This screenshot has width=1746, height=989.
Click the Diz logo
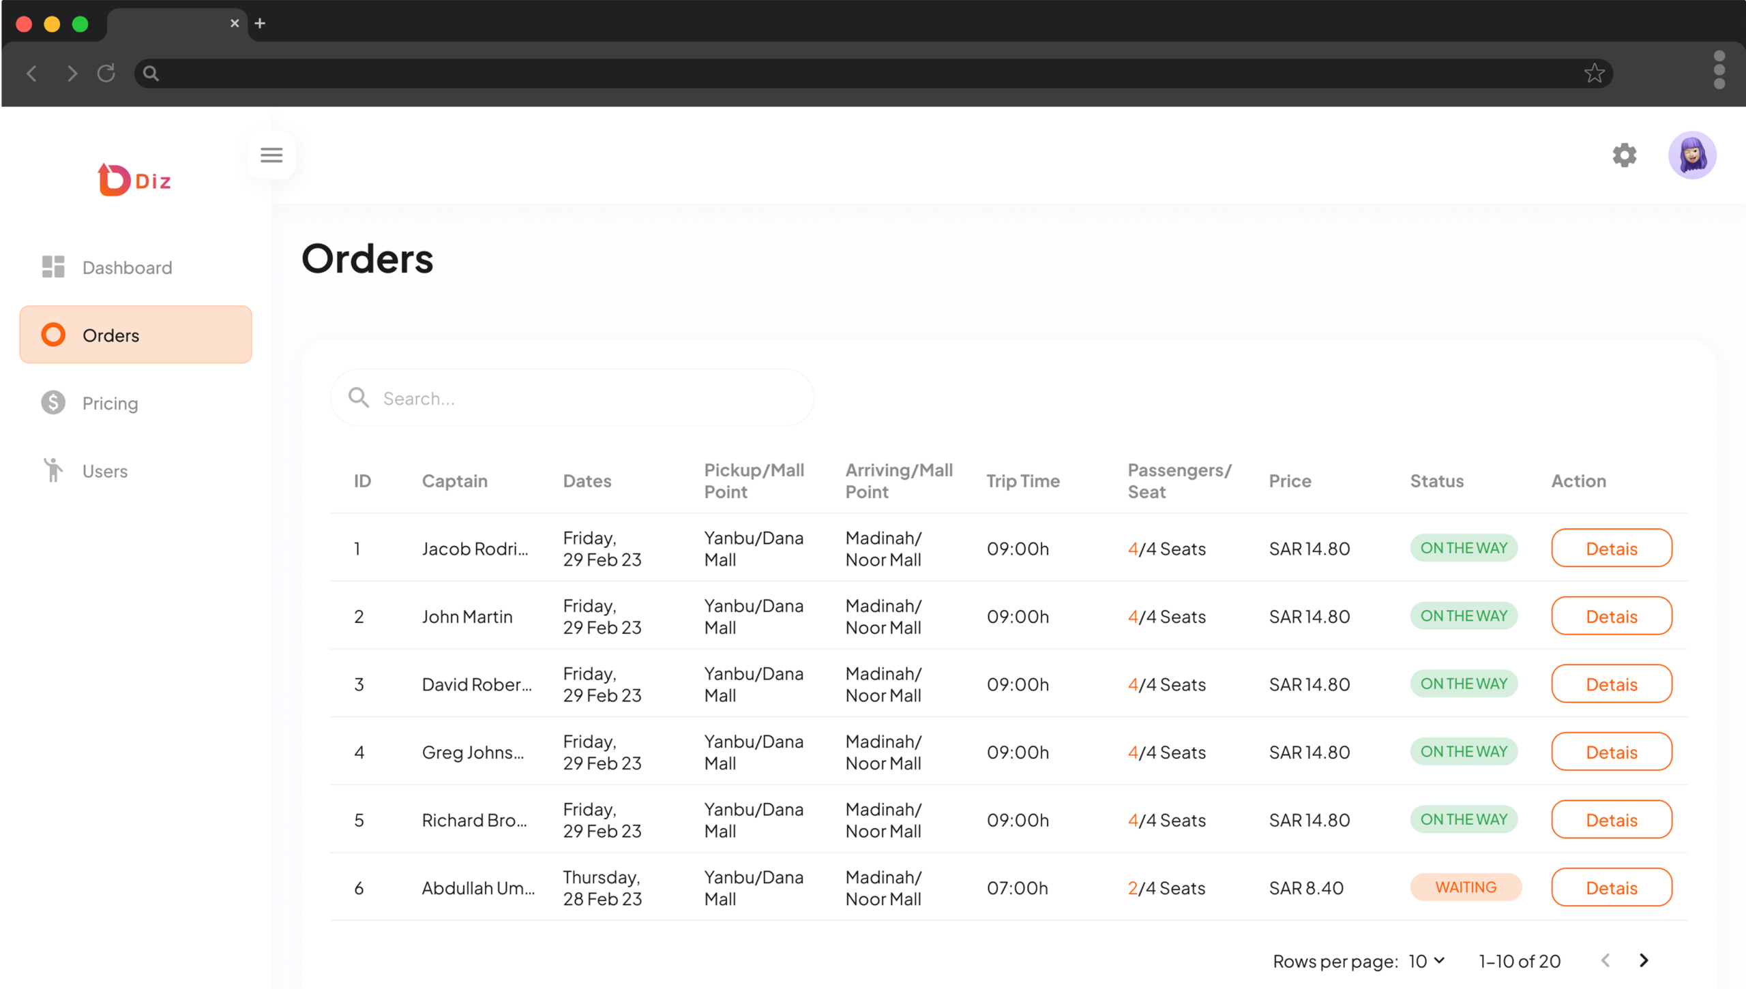point(134,179)
